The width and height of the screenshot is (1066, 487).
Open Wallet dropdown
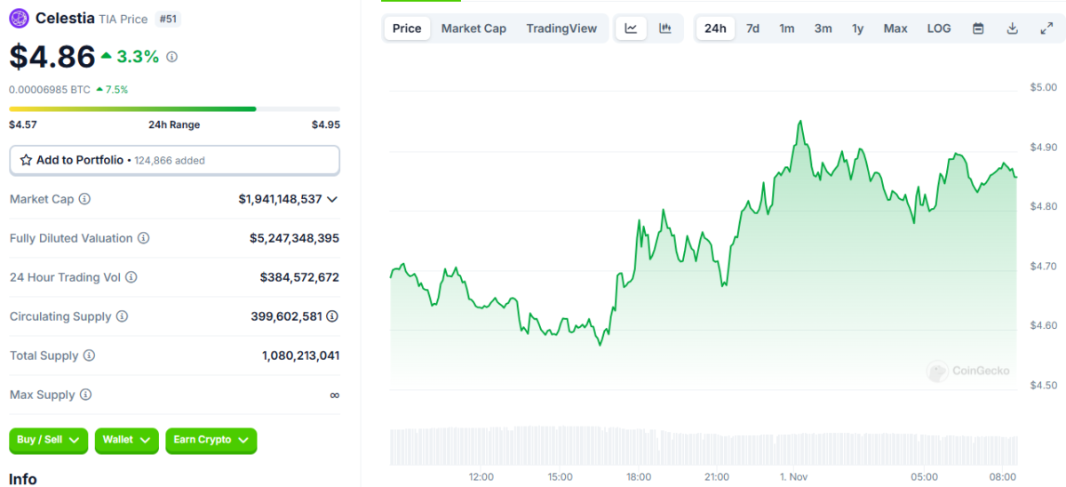(126, 440)
